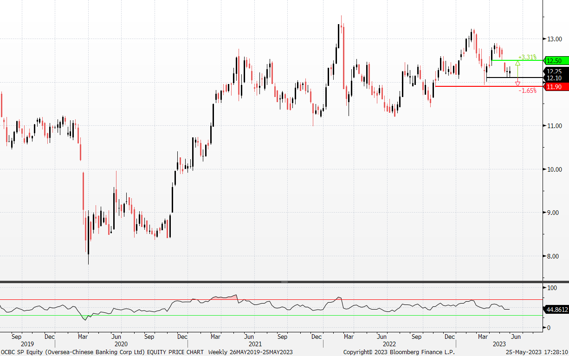Click the panel divider grip handle

point(284,282)
